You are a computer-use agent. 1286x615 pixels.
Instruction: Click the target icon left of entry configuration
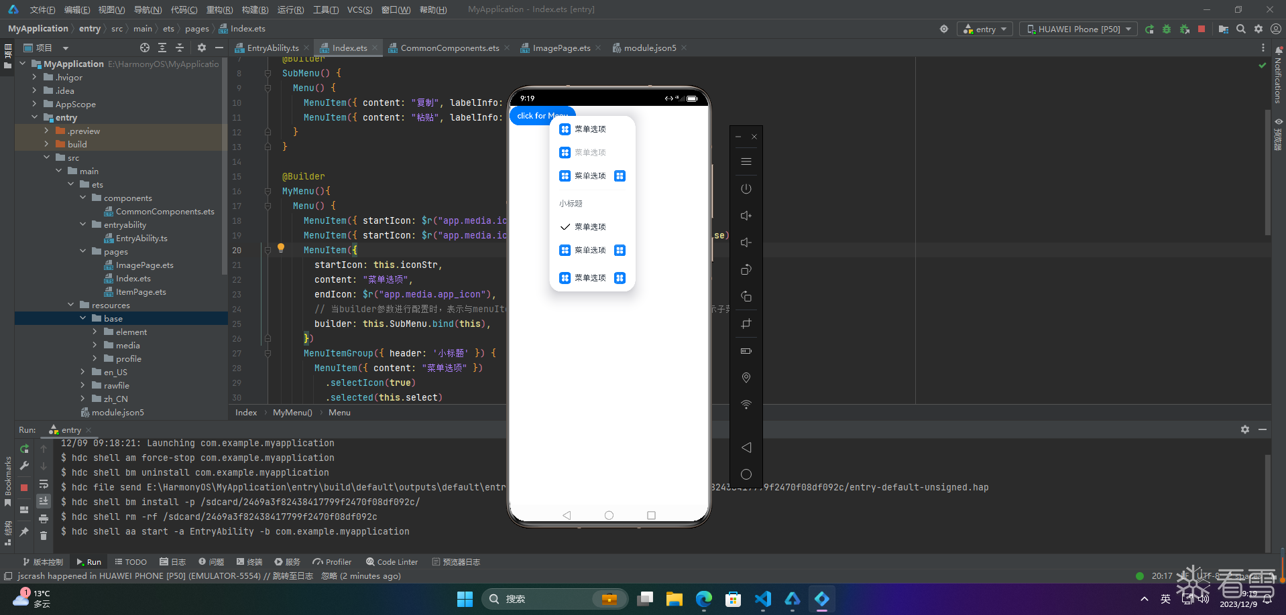tap(944, 29)
